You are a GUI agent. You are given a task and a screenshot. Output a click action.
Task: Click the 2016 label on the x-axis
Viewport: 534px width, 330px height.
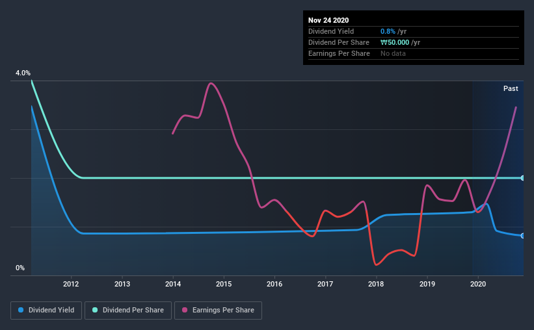click(x=274, y=284)
